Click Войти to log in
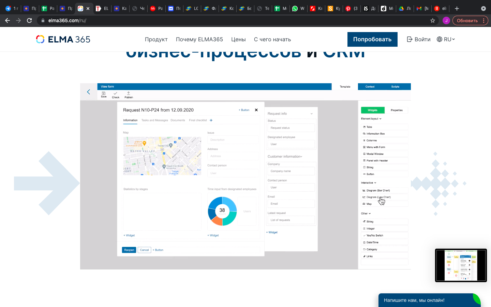 pos(419,39)
